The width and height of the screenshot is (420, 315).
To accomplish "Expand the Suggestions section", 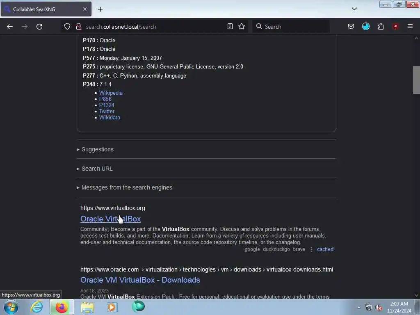I will [x=95, y=149].
